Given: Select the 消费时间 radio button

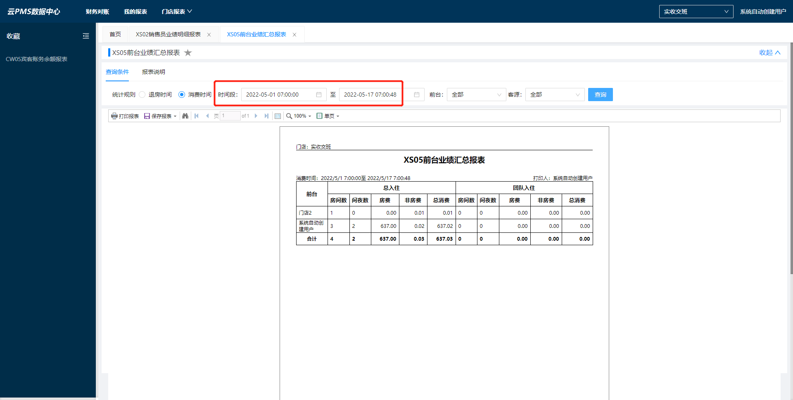Looking at the screenshot, I should tap(182, 95).
